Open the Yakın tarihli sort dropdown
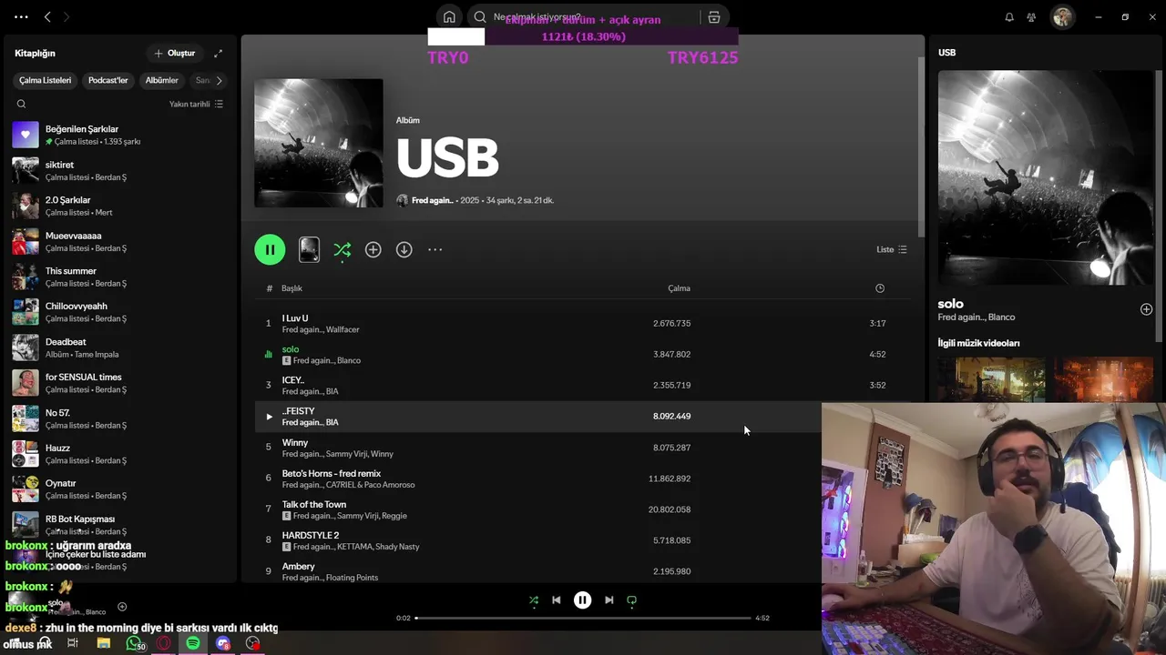1166x655 pixels. tap(196, 104)
